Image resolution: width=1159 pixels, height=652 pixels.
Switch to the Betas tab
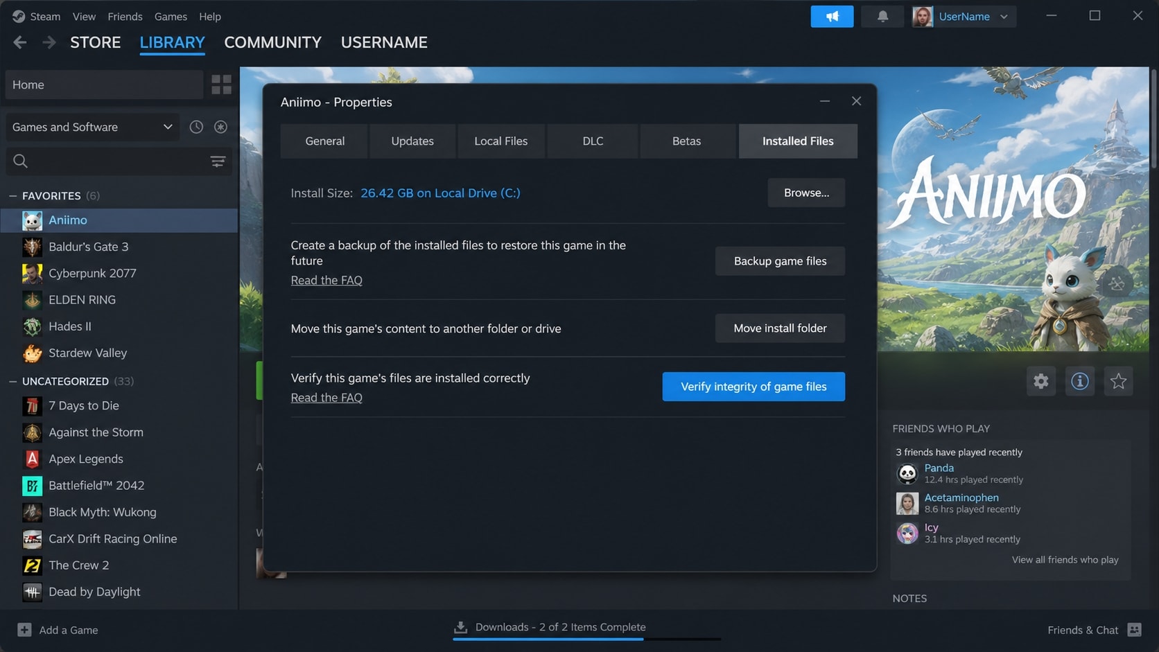pos(686,141)
